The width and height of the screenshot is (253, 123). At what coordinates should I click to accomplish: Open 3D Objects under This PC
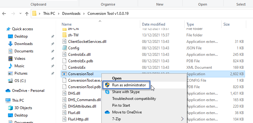[x=23, y=108]
